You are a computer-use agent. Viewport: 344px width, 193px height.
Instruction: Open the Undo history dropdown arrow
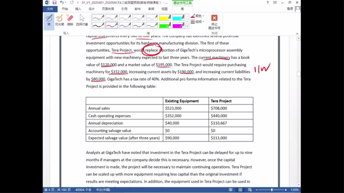coord(66,3)
